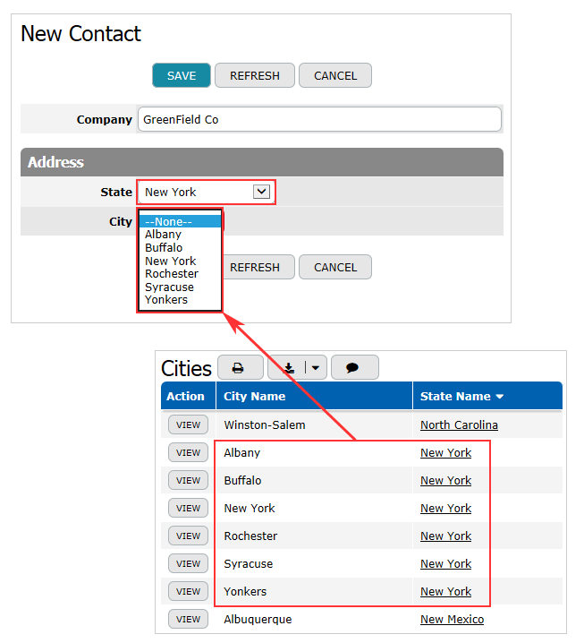
Task: Open the State dropdown arrow
Action: (x=261, y=192)
